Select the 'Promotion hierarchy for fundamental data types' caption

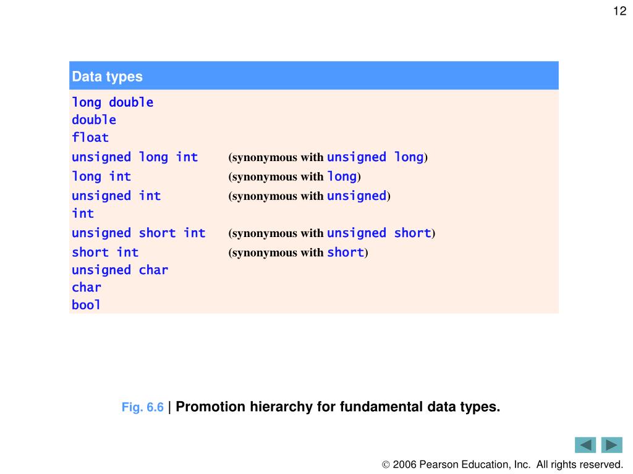[x=338, y=407]
